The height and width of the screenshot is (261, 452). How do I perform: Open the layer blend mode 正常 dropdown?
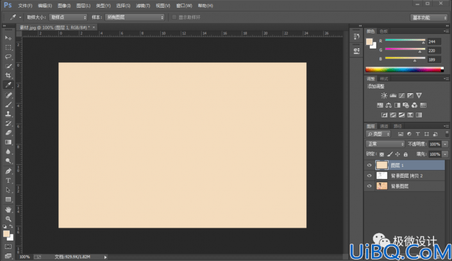(x=385, y=144)
